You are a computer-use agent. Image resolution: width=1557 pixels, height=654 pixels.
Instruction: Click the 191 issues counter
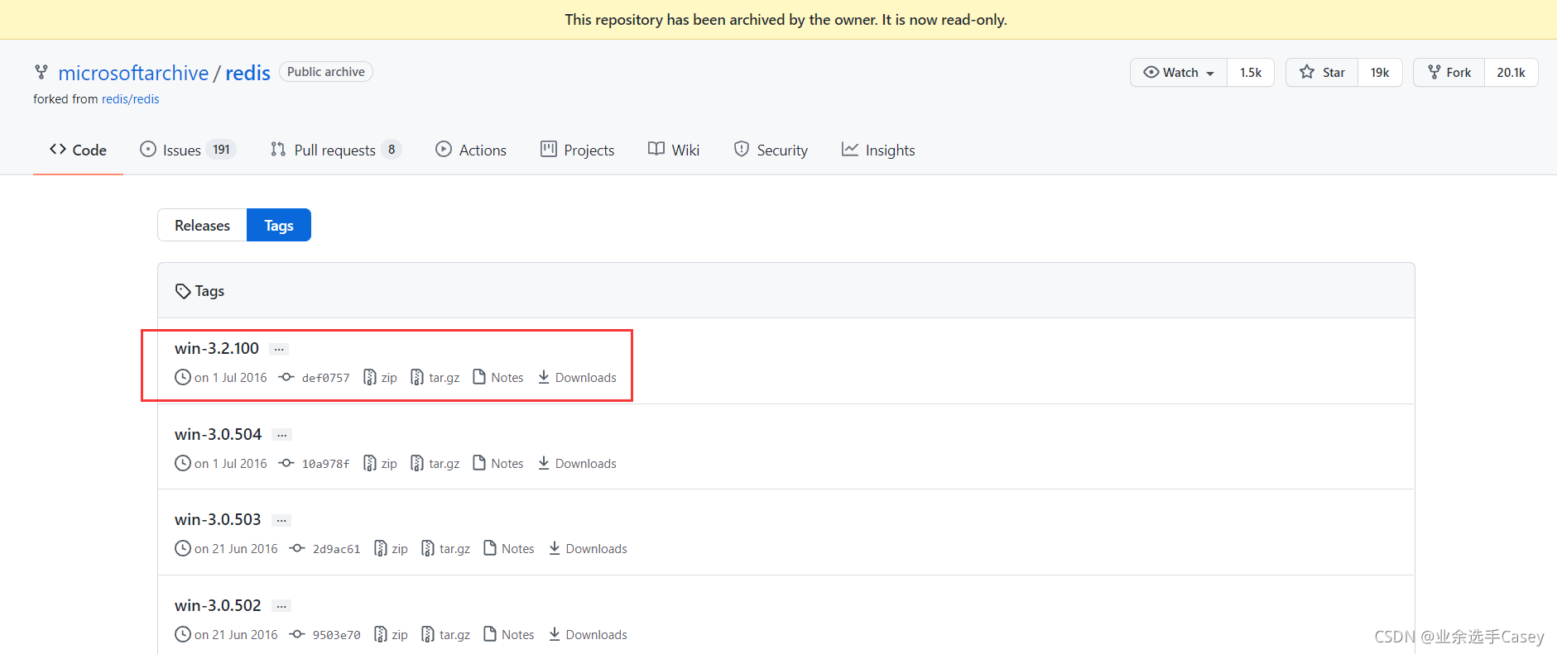click(x=221, y=150)
